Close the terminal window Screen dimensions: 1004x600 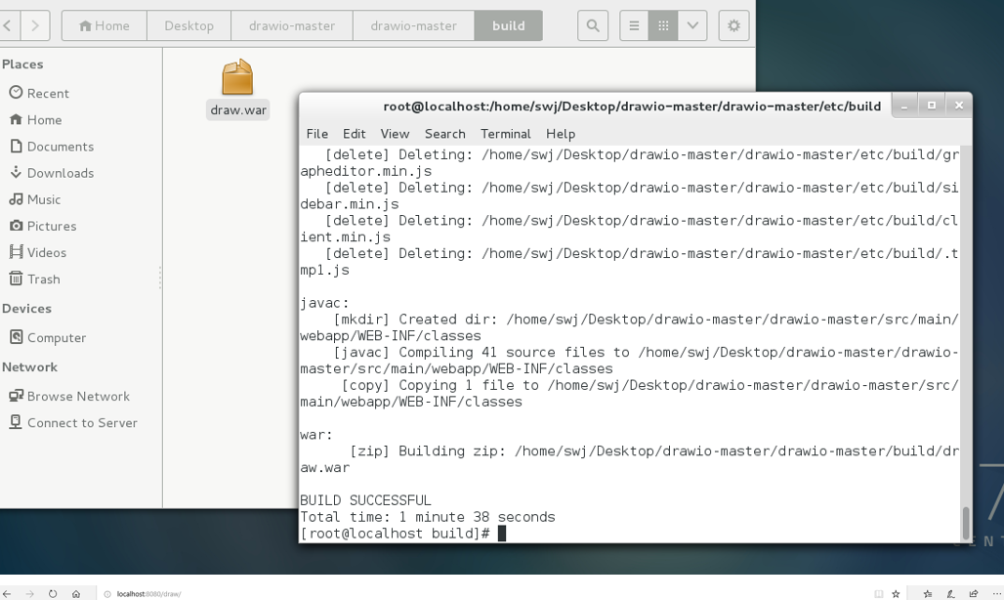[x=958, y=106]
